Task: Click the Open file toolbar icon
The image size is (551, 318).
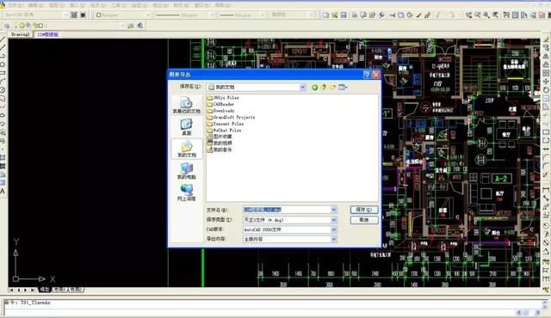Action: click(335, 15)
